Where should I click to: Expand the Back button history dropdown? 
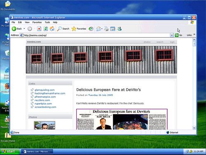[24, 29]
